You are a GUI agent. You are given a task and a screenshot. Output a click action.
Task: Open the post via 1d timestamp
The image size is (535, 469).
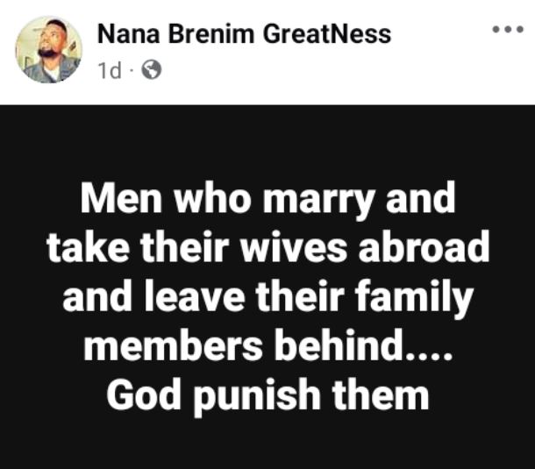click(x=110, y=71)
